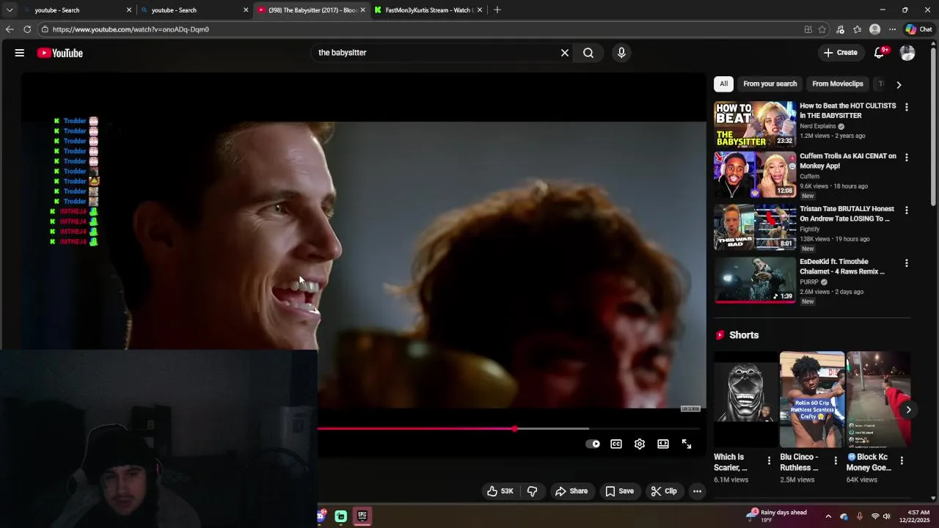Show hidden system tray icons chevron
The width and height of the screenshot is (939, 528).
829,516
